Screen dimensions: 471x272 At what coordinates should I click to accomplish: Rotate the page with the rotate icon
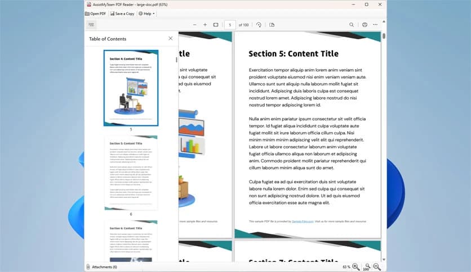point(259,25)
